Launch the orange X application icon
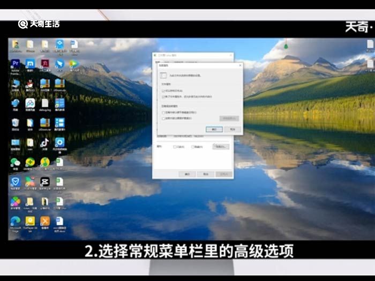The height and width of the screenshot is (281, 375). [44, 221]
